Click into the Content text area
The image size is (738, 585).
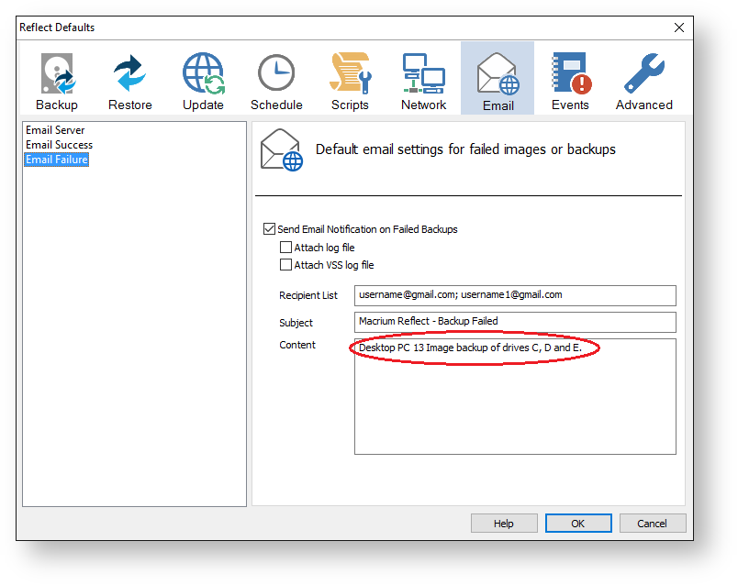(515, 396)
